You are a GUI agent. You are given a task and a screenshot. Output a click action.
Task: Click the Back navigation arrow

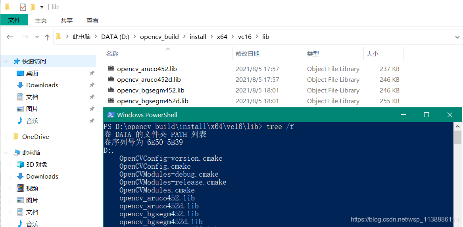(10, 37)
